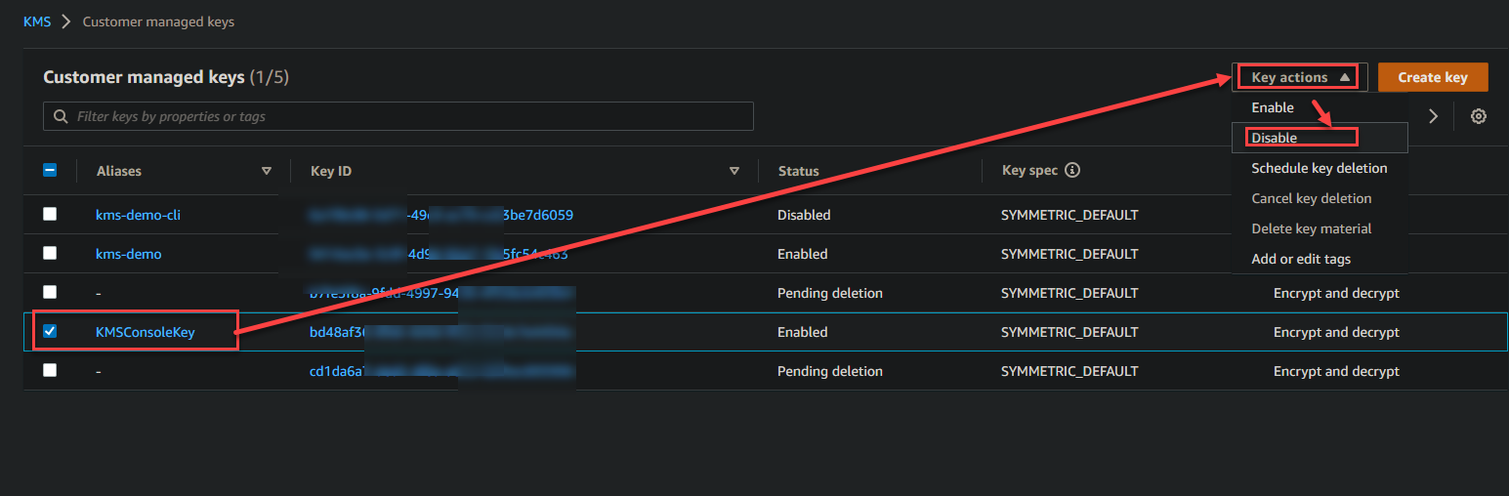
Task: Check the checkbox for b7fe5f8a pending key
Action: click(50, 292)
